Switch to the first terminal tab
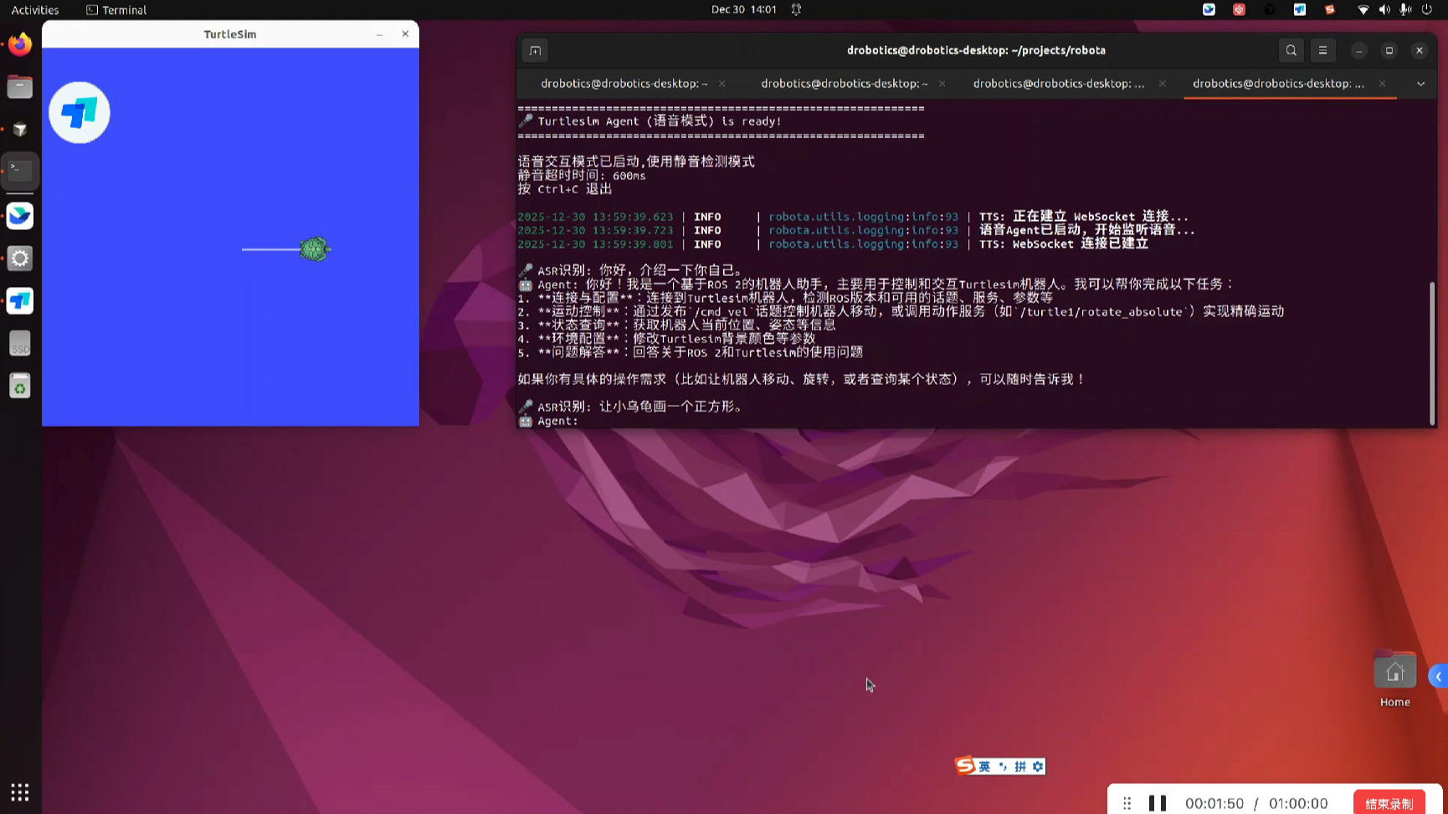Viewport: 1448px width, 814px height. tap(624, 84)
